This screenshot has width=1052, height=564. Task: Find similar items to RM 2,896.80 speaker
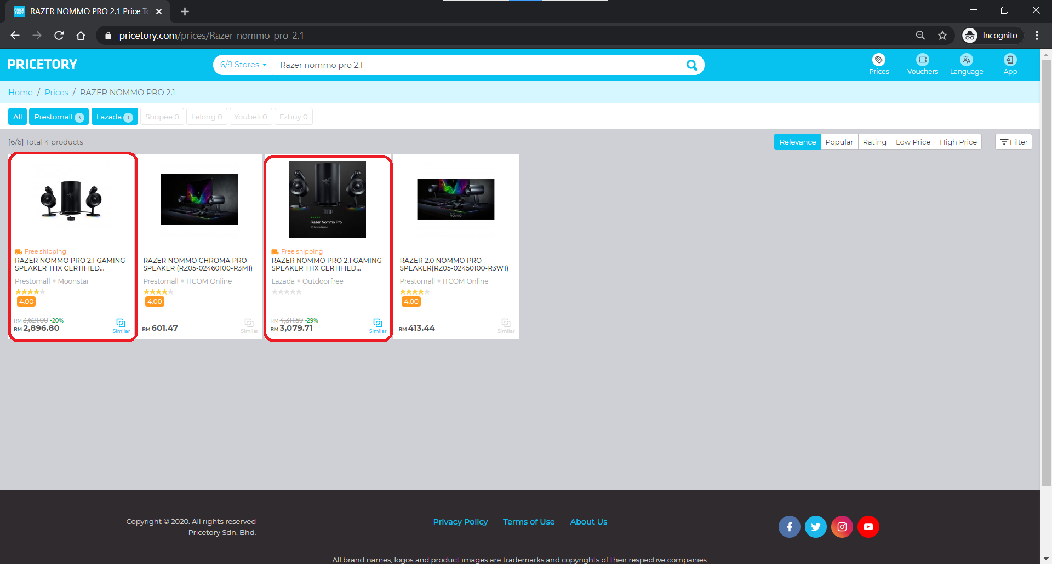[x=121, y=325]
